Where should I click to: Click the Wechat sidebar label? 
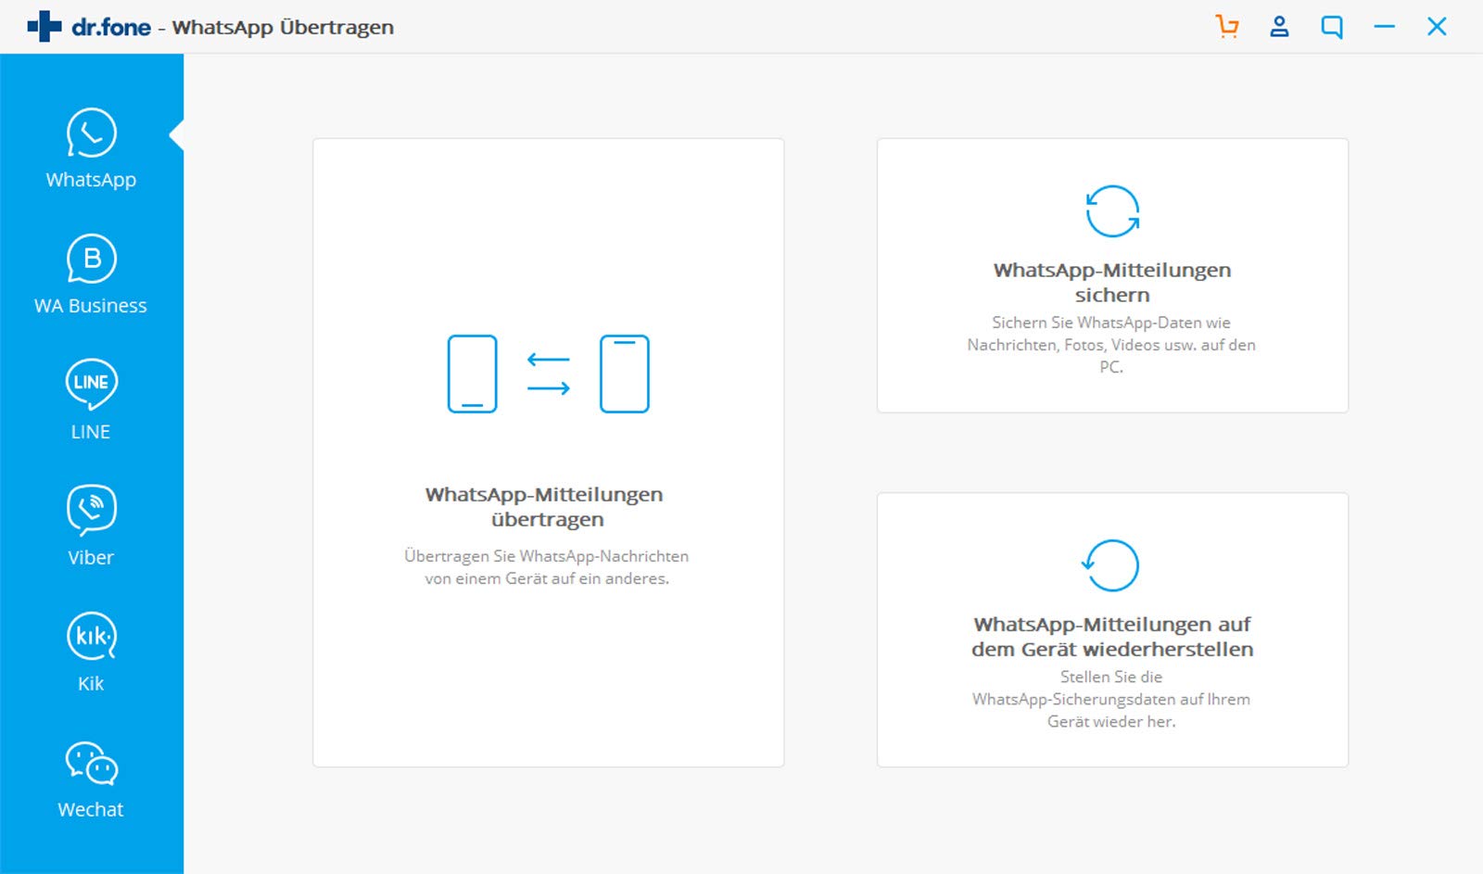[x=91, y=810]
